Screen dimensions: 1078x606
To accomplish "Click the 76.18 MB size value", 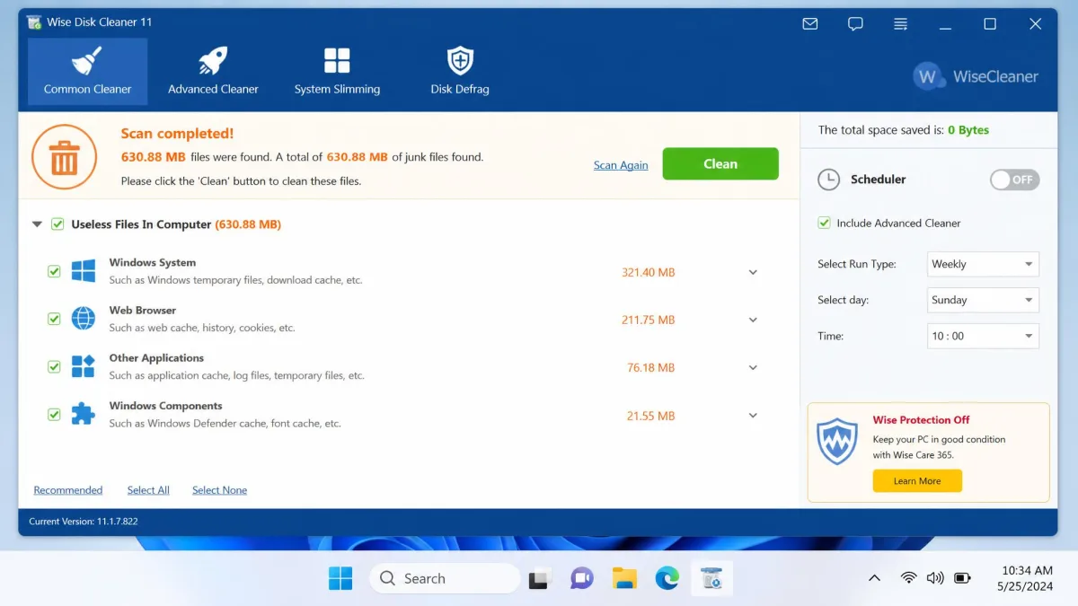I will pos(650,367).
